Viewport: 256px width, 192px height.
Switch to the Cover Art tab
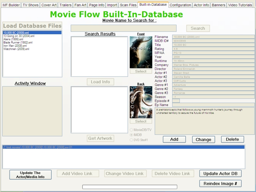(49, 5)
